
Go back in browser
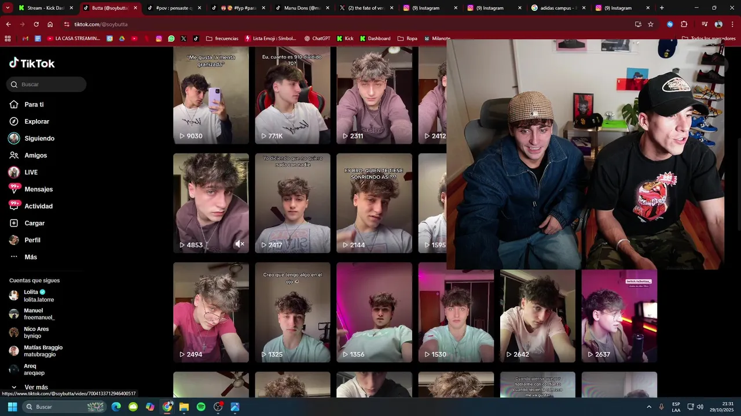[x=8, y=24]
